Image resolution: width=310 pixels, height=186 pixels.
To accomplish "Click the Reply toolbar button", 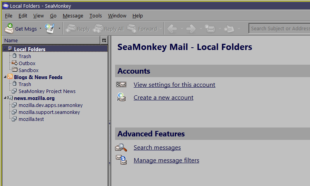I will [78, 29].
